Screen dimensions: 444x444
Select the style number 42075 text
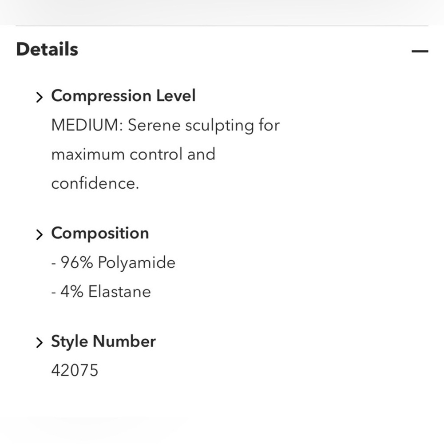(x=75, y=370)
